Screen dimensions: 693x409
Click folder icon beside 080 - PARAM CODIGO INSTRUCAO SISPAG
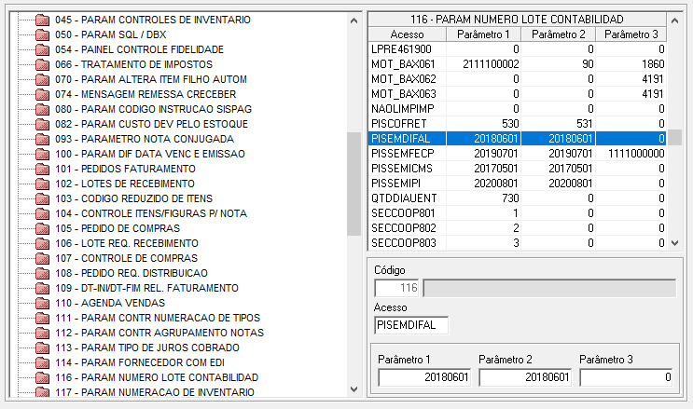click(x=42, y=110)
